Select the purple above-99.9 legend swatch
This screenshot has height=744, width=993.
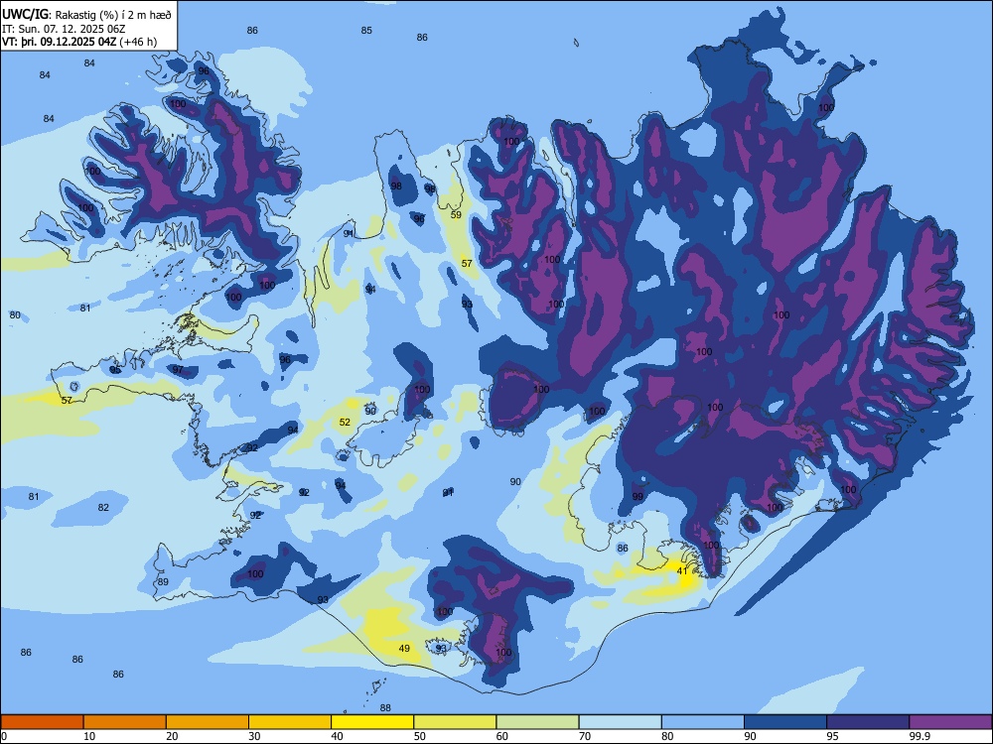pyautogui.click(x=950, y=722)
